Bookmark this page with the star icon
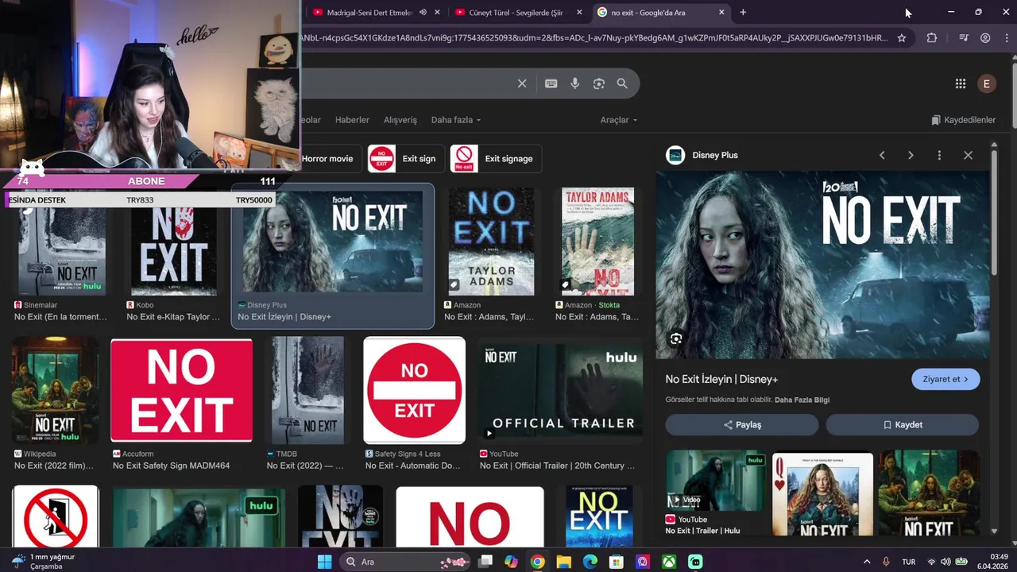The width and height of the screenshot is (1017, 572). [902, 37]
